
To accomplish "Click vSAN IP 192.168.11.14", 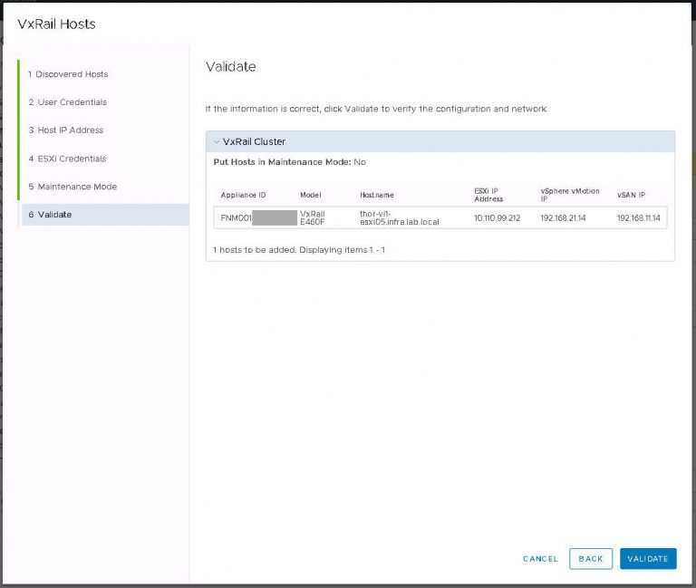I will (638, 217).
